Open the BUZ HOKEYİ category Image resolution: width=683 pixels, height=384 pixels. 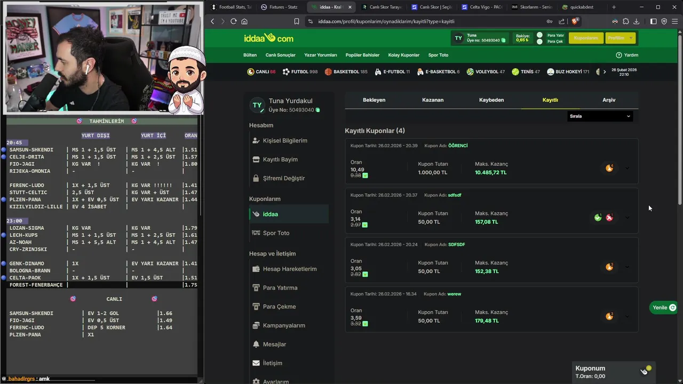(x=568, y=71)
